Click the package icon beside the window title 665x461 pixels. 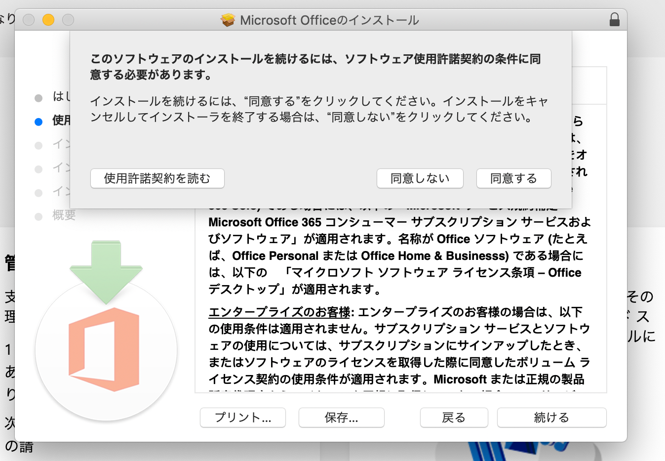point(228,20)
